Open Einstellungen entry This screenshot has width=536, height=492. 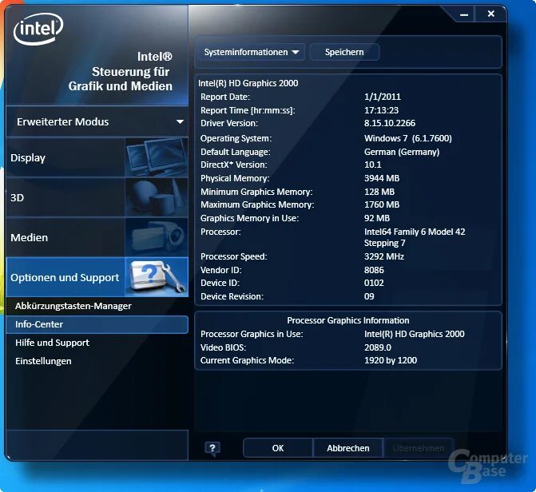pos(43,361)
